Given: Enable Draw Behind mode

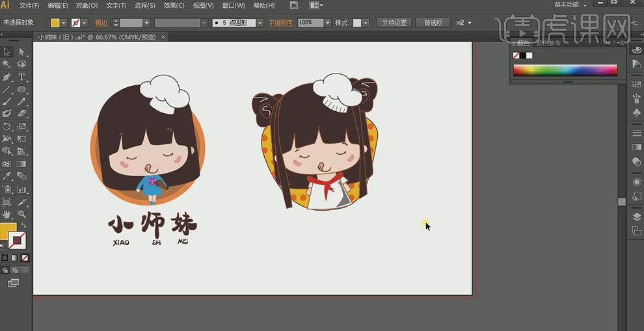Looking at the screenshot, I should [15, 270].
